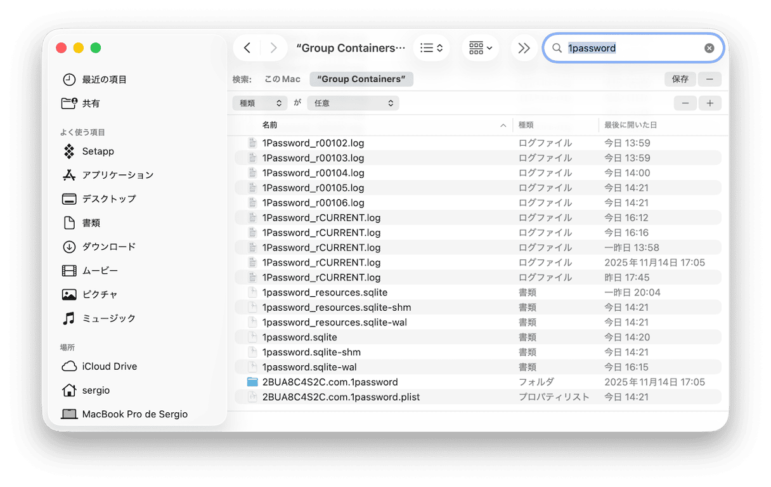Select the 1password.sqlite file row
This screenshot has width=771, height=487.
(300, 337)
